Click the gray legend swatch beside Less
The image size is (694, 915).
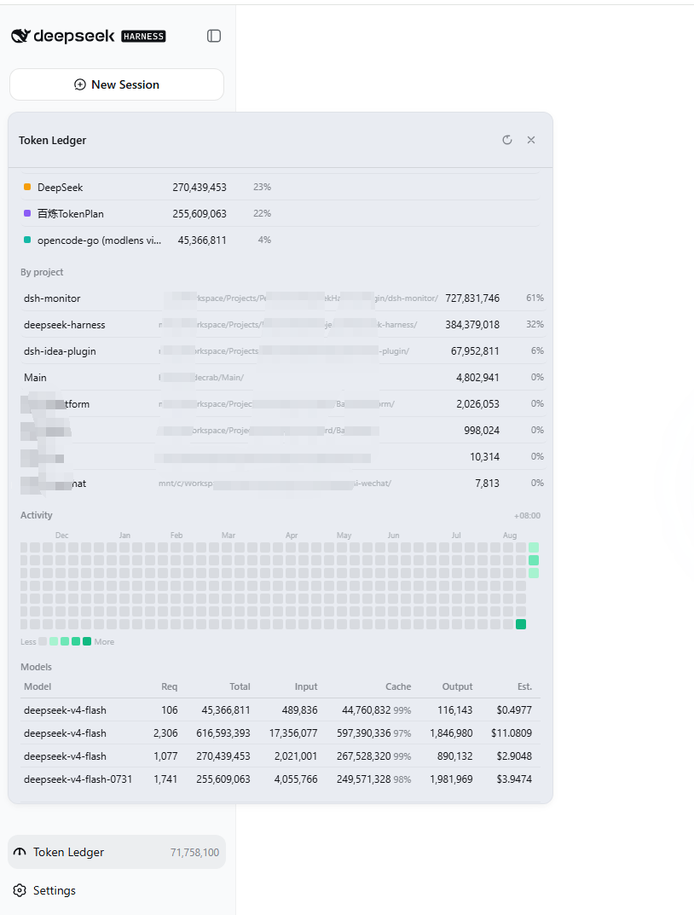point(43,641)
